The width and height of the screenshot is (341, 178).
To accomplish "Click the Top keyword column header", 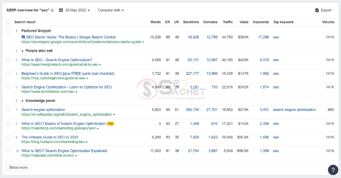I will (283, 22).
